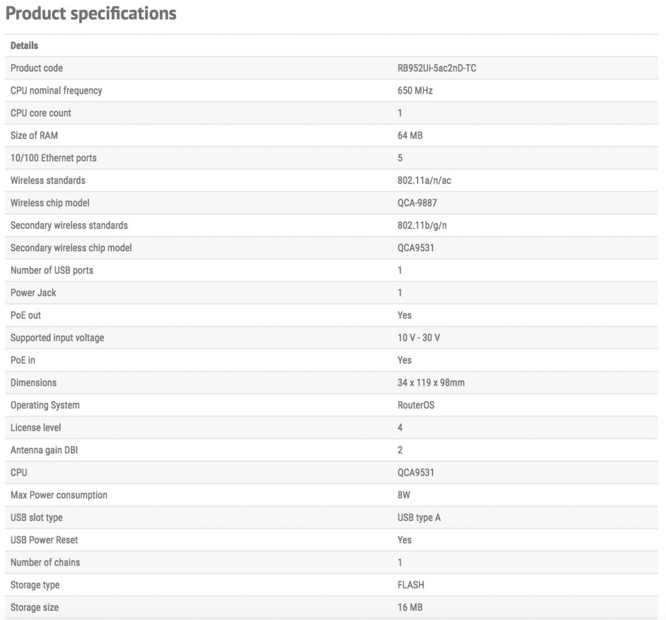
Task: Click the 34 x 119 x 98mm dimensions value
Action: pyautogui.click(x=431, y=383)
